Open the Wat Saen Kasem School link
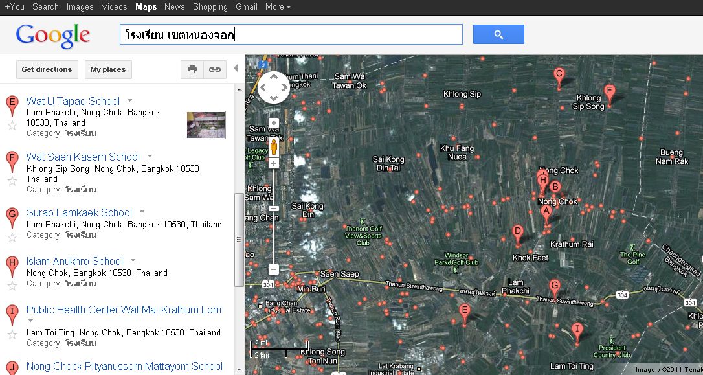 point(84,157)
